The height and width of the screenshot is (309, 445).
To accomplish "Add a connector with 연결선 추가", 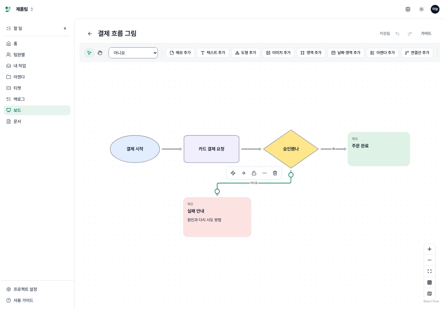I will [x=417, y=53].
